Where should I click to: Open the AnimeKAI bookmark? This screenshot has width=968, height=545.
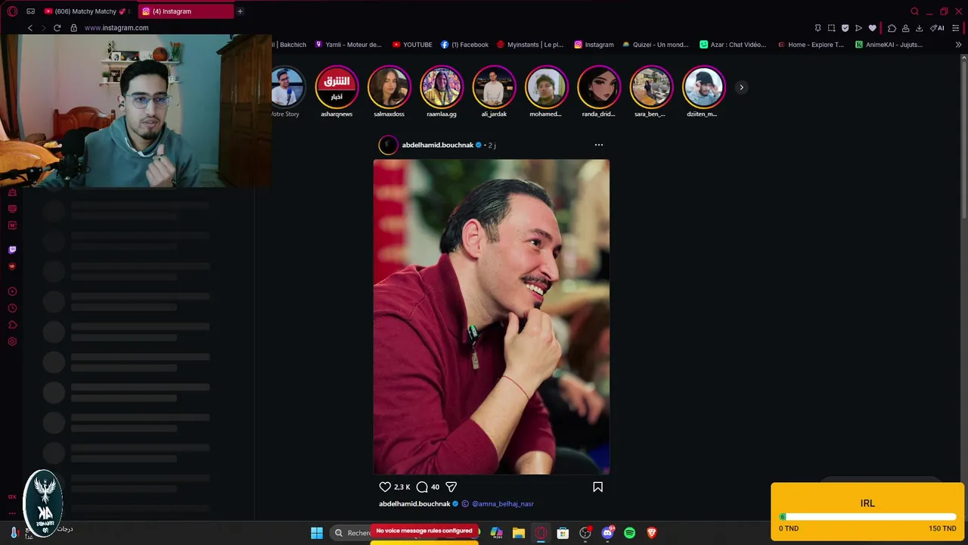pos(889,45)
